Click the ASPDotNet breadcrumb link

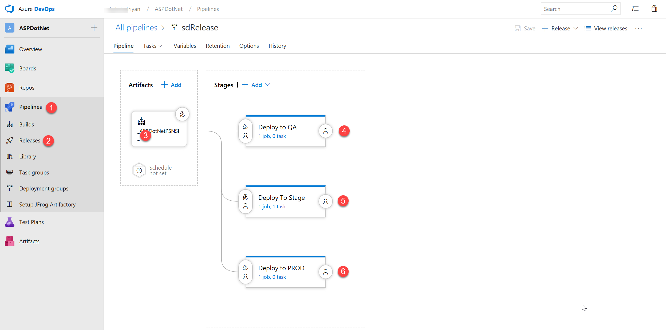[169, 9]
